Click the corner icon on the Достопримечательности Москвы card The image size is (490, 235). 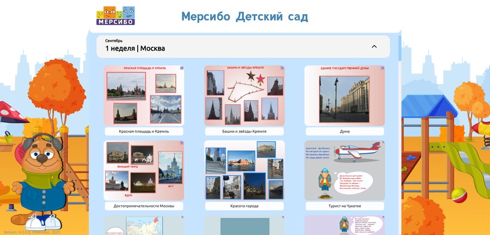point(181,142)
